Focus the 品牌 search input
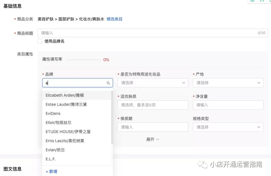The image size is (271, 176). click(77, 83)
